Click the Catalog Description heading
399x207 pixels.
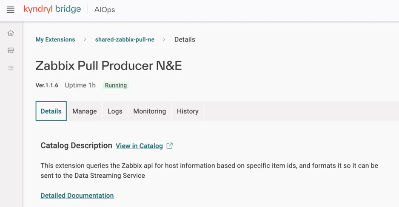click(x=76, y=145)
